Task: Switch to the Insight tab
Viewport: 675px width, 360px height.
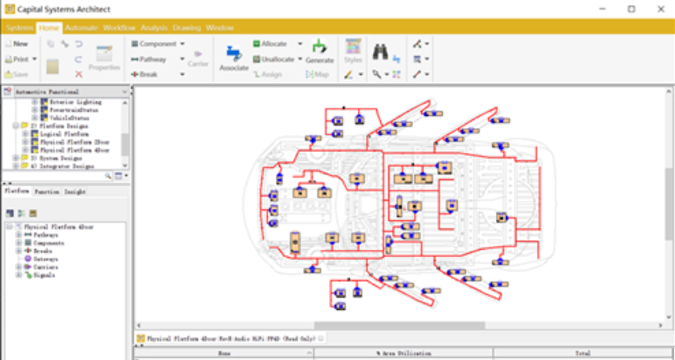Action: [x=76, y=192]
